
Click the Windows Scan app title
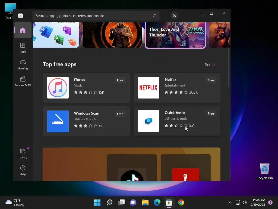[x=87, y=113]
